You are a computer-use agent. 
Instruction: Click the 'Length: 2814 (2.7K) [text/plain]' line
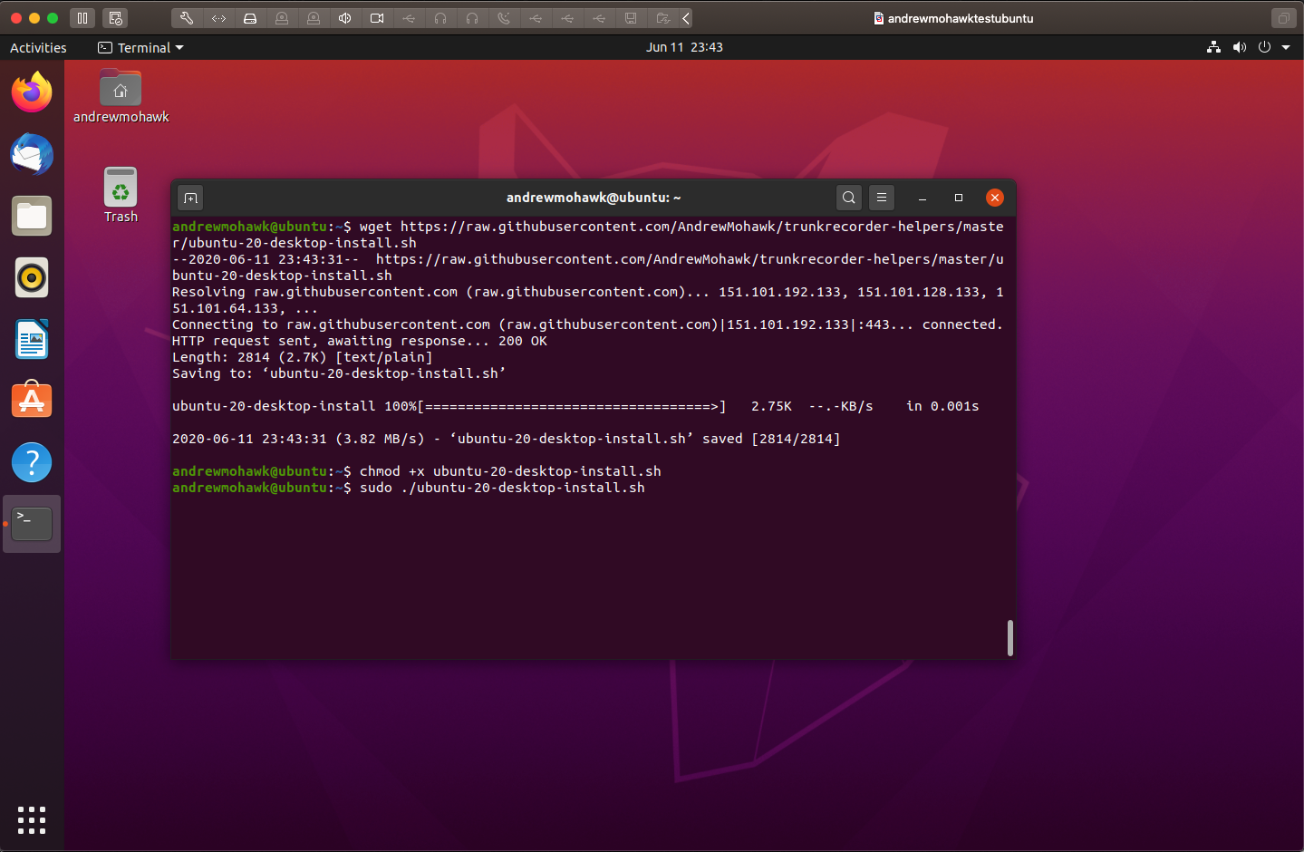click(303, 357)
